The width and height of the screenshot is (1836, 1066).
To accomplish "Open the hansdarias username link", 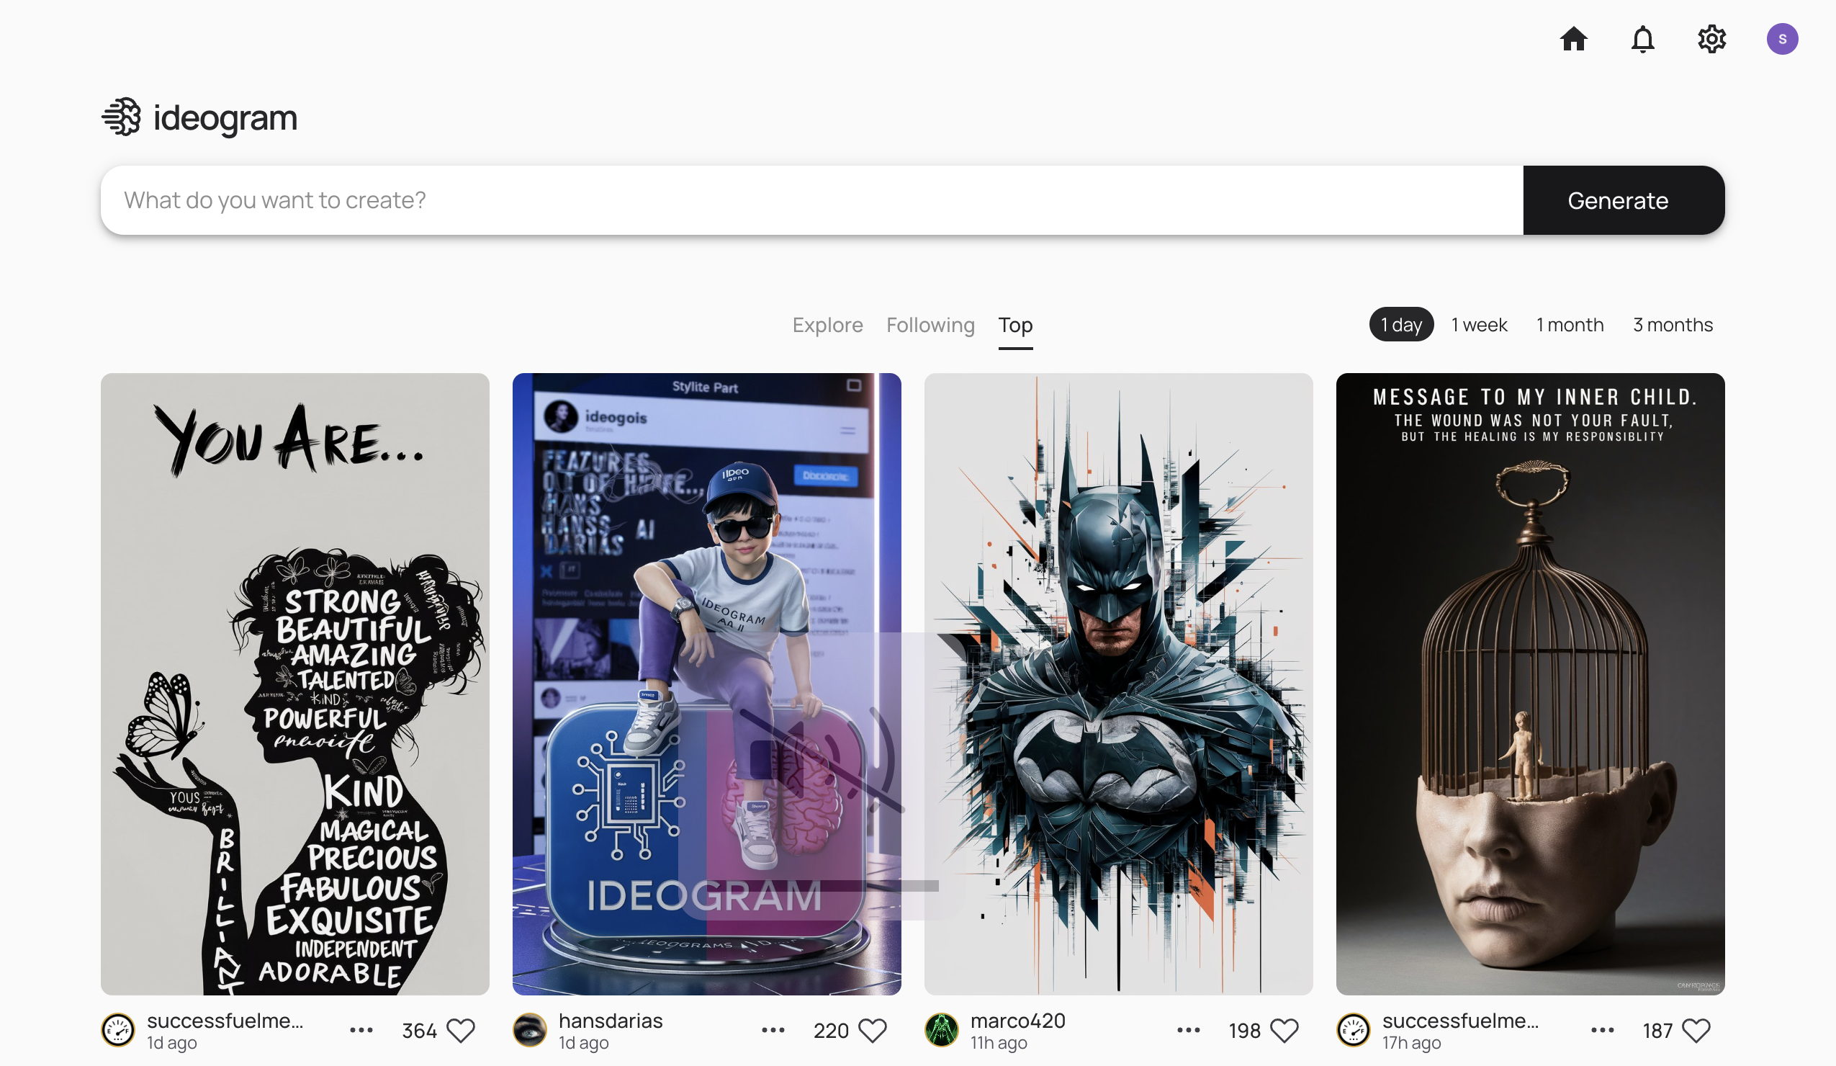I will coord(611,1021).
